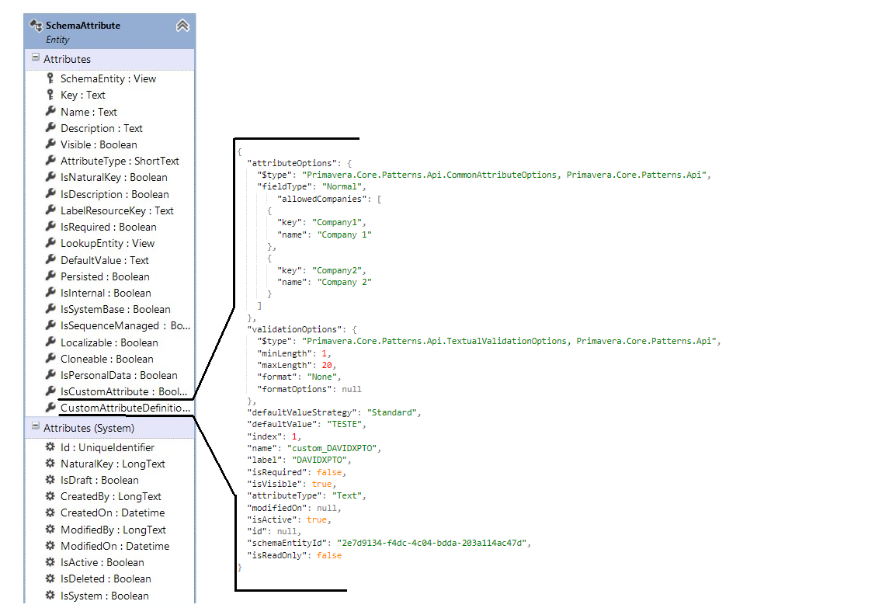Click gear icon beside Id : UniqueIdentifier
Image resolution: width=882 pixels, height=615 pixels.
[x=50, y=447]
